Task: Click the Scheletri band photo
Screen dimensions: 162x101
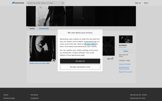Action: coord(126,39)
